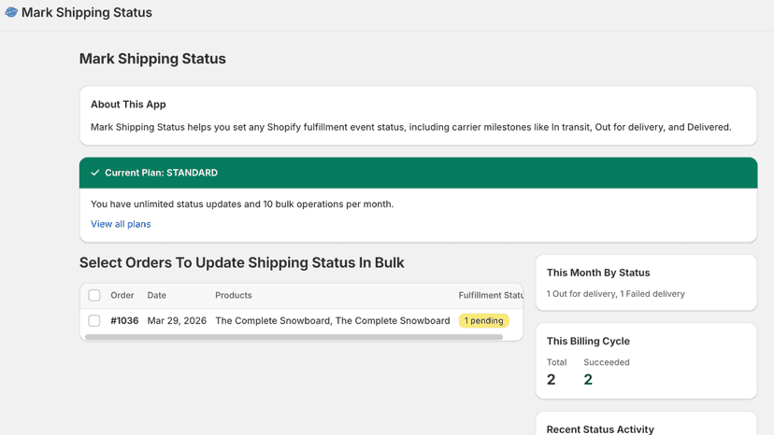Click the Recent Status Activity heading

[x=600, y=429]
